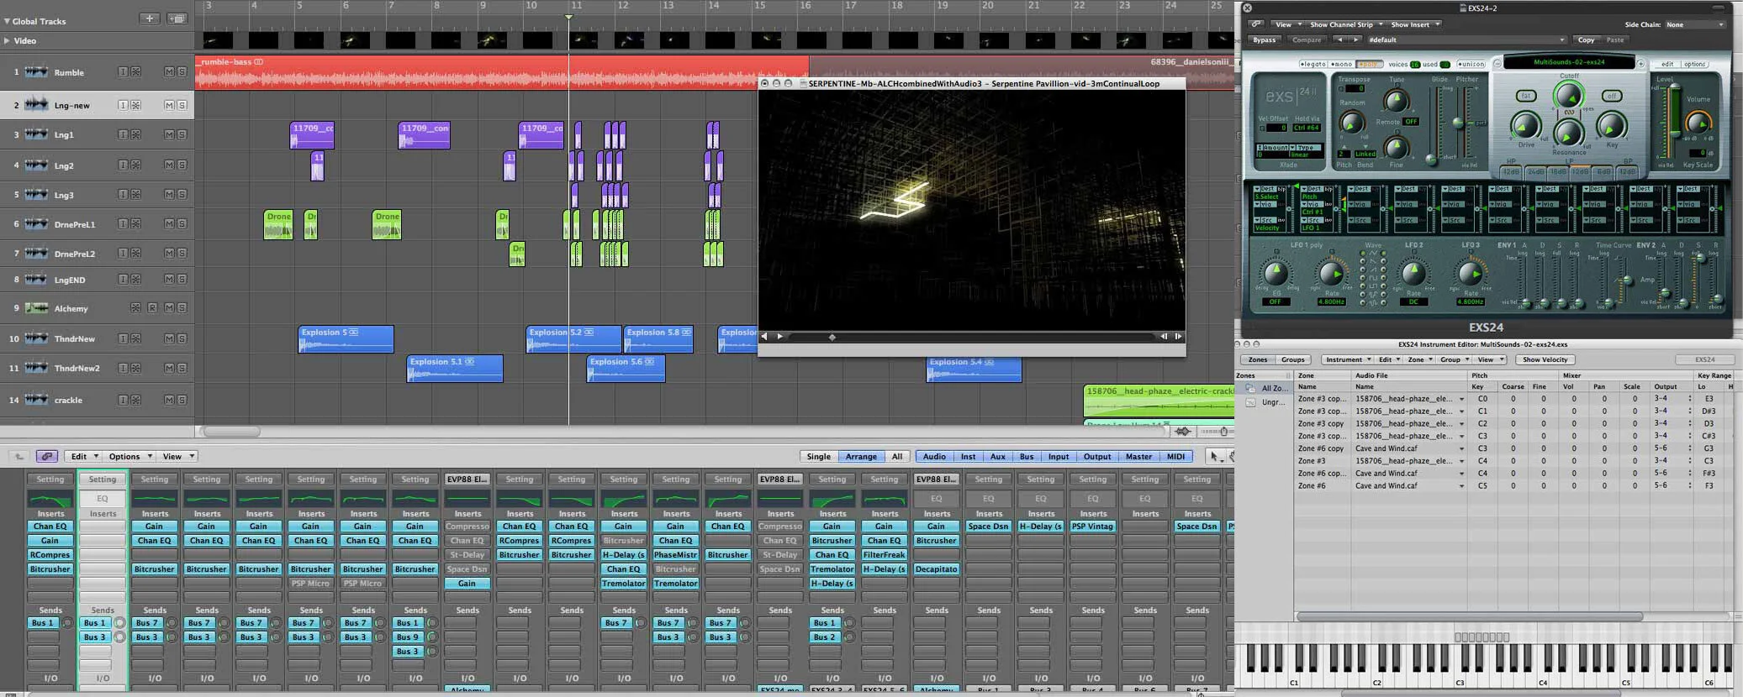Click the EQ thumbnail on the first mixer channel
This screenshot has width=1743, height=697.
coord(50,499)
